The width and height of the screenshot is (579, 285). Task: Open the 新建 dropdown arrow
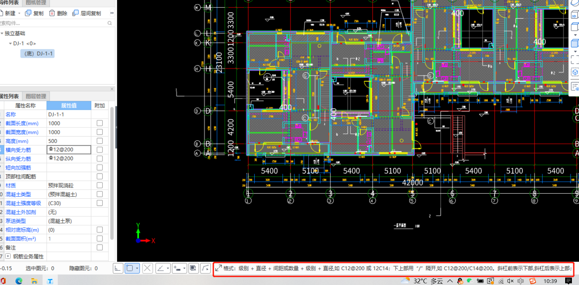19,14
